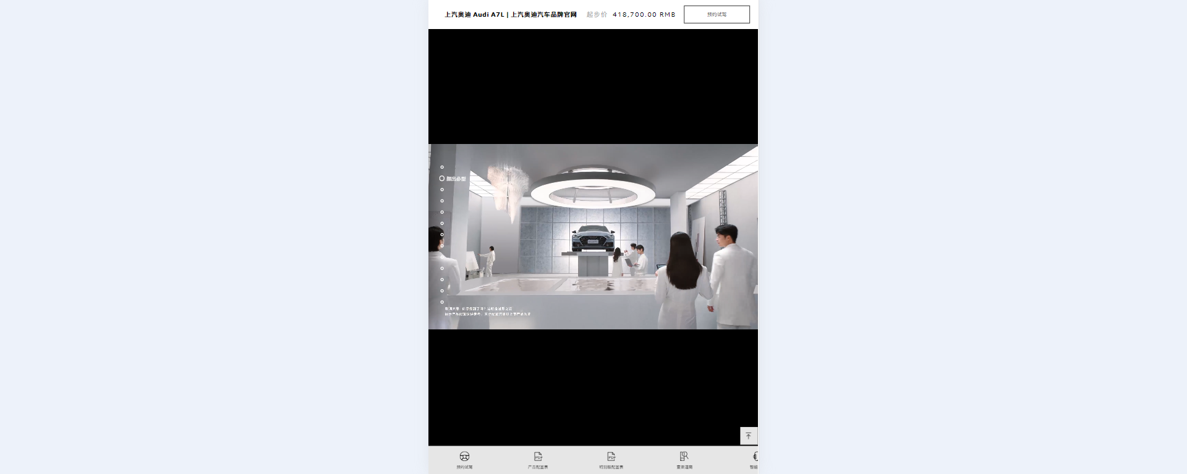Select the second-to-last side navigation dot
Image resolution: width=1187 pixels, height=474 pixels.
point(442,291)
